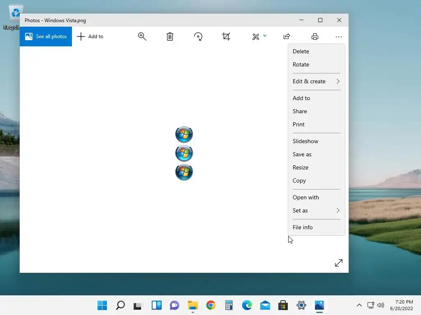The image size is (421, 315).
Task: Launch Google Chrome from taskbar
Action: [211, 305]
